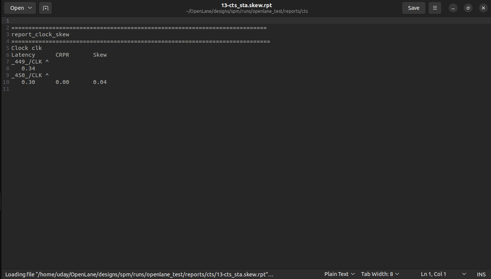This screenshot has height=279, width=491.
Task: Click the Skew column header text
Action: [x=100, y=54]
